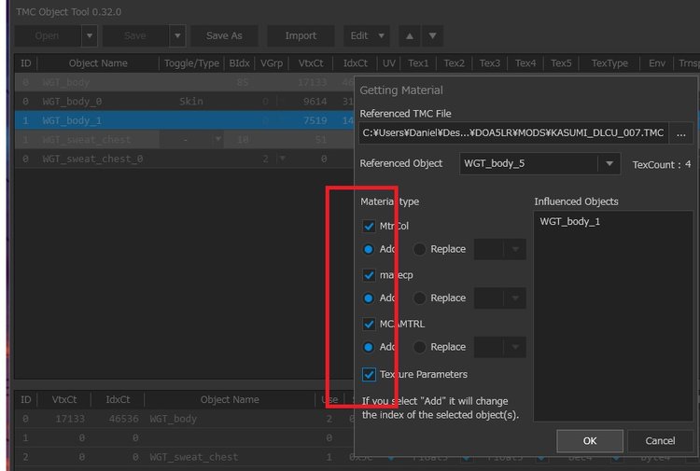The height and width of the screenshot is (471, 700).
Task: Click the browse (...) button for TMC file
Action: (679, 132)
